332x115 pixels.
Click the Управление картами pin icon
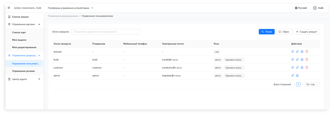point(9,24)
